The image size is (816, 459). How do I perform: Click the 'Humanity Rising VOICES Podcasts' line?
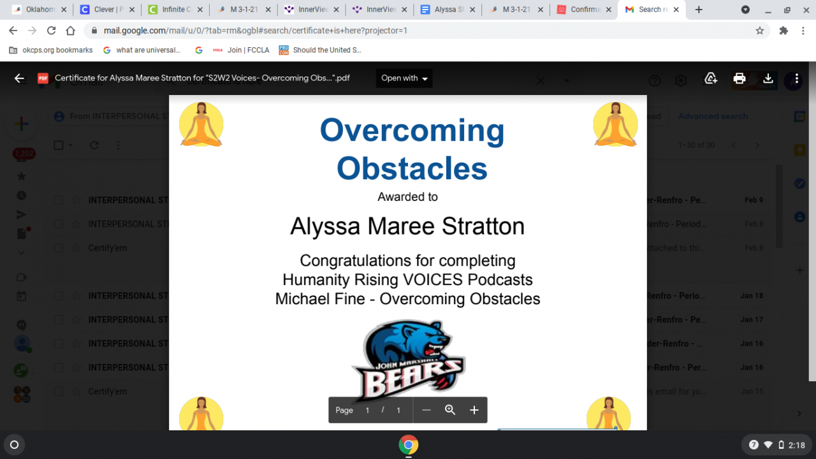407,279
